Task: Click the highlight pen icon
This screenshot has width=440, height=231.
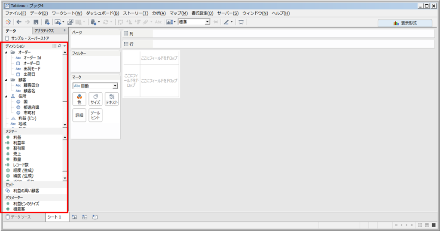Action: (x=226, y=22)
